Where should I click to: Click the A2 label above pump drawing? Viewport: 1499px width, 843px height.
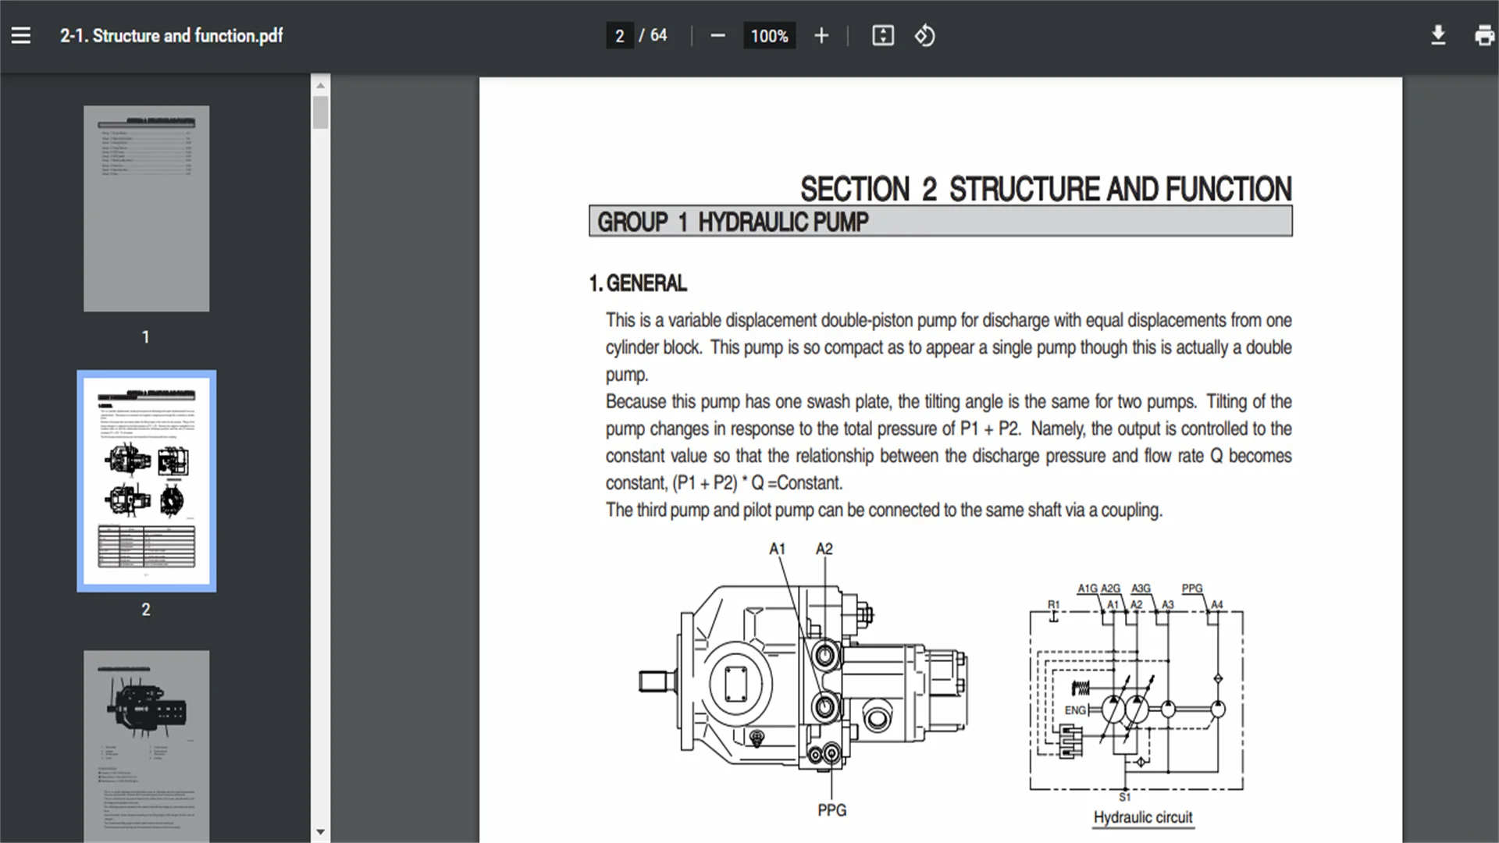824,549
